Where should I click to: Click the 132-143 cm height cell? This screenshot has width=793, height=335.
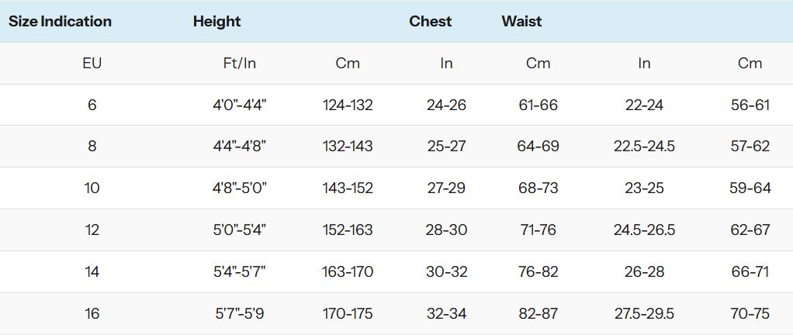click(x=348, y=146)
